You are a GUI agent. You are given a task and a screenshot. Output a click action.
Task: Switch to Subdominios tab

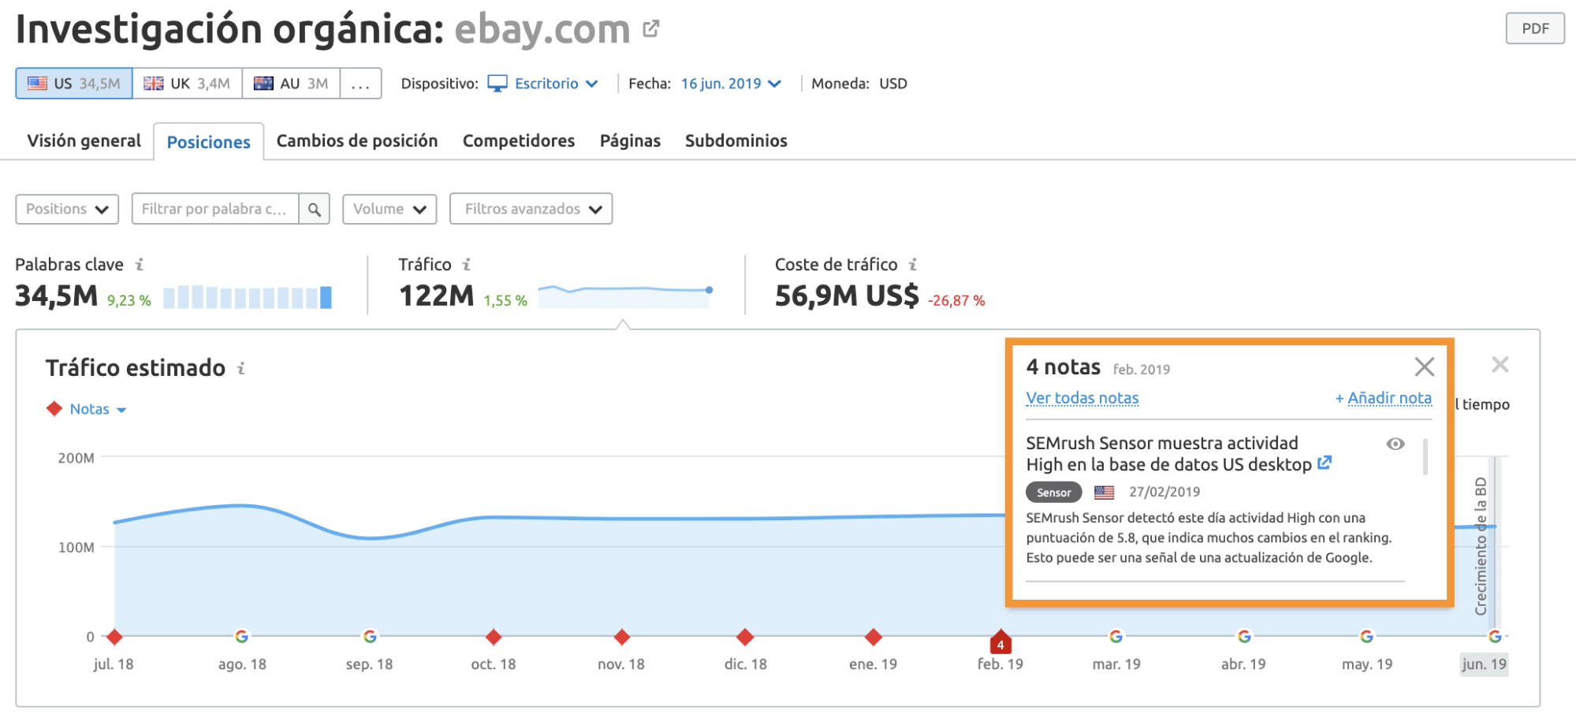(x=736, y=141)
